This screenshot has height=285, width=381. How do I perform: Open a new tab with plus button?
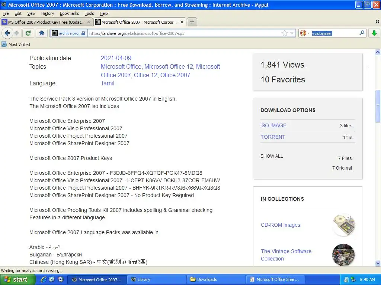tap(192, 22)
